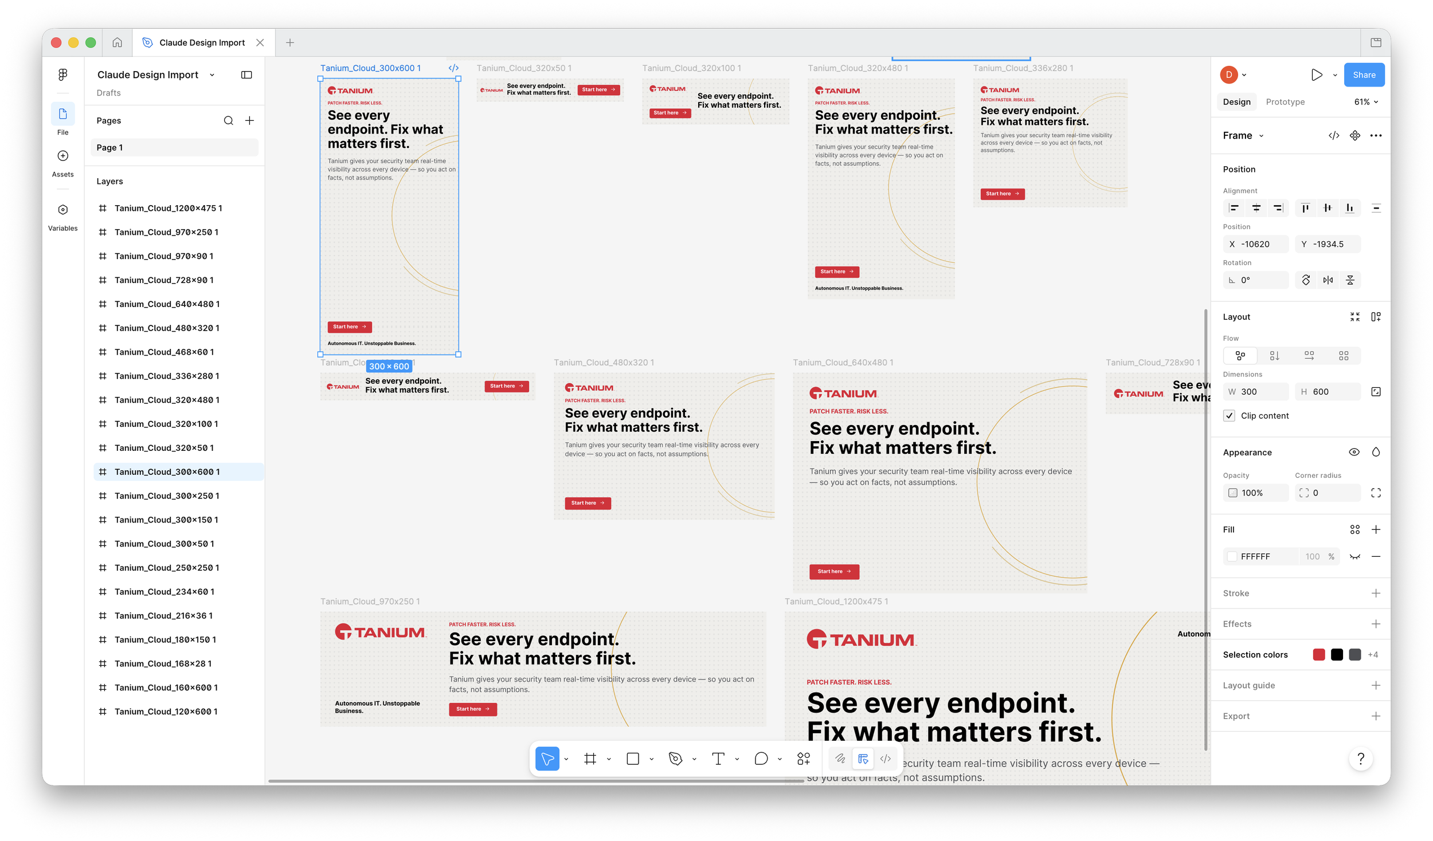1433x841 pixels.
Task: Open the Actions components tool
Action: (x=804, y=759)
